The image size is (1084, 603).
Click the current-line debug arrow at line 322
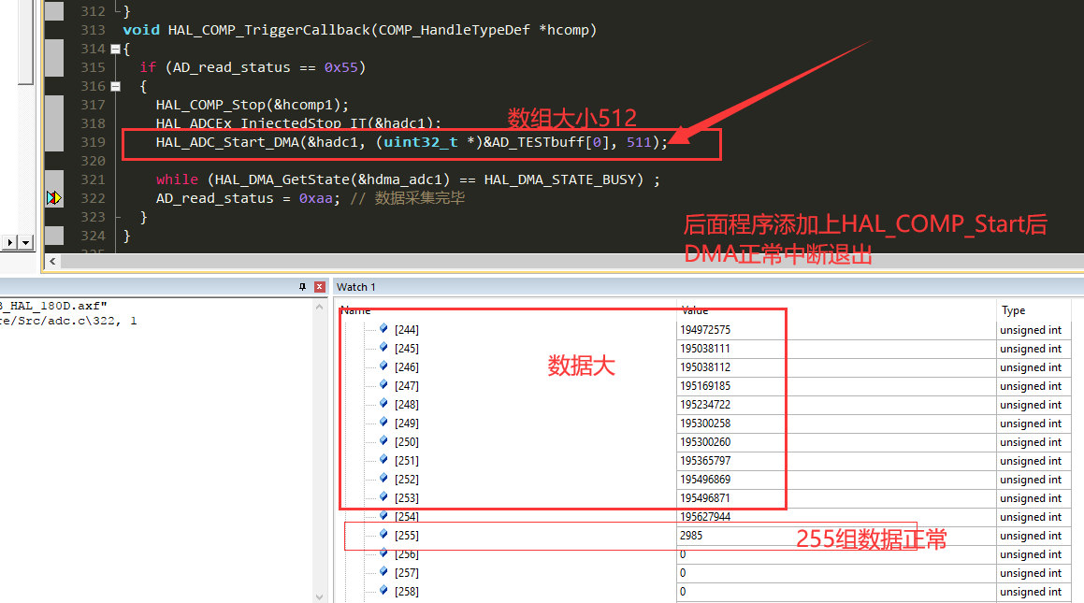[x=54, y=198]
